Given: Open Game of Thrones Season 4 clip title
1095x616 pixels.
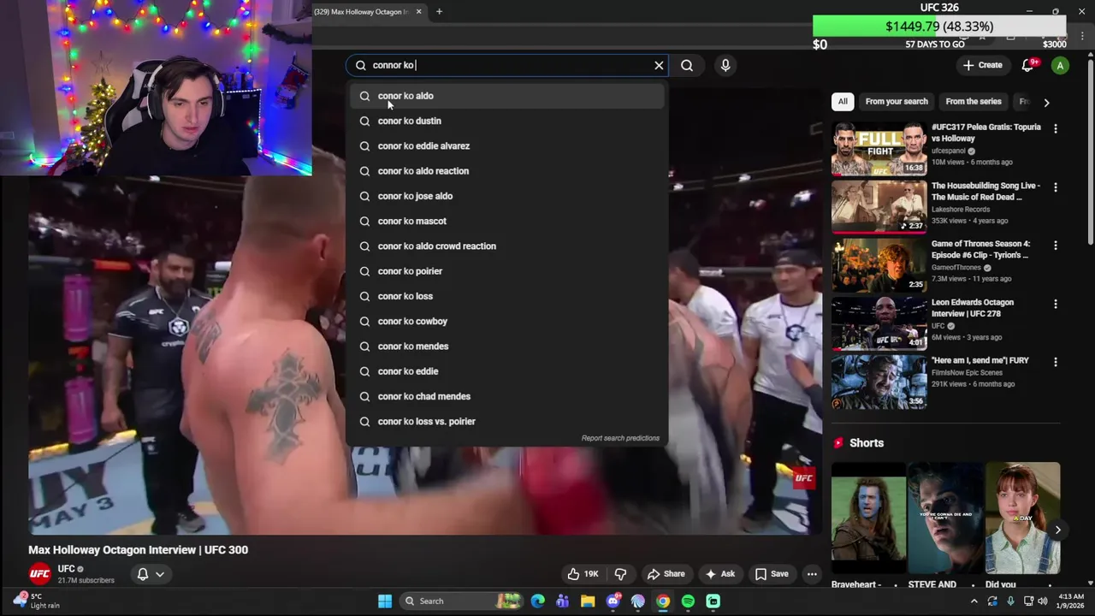Looking at the screenshot, I should tap(980, 249).
